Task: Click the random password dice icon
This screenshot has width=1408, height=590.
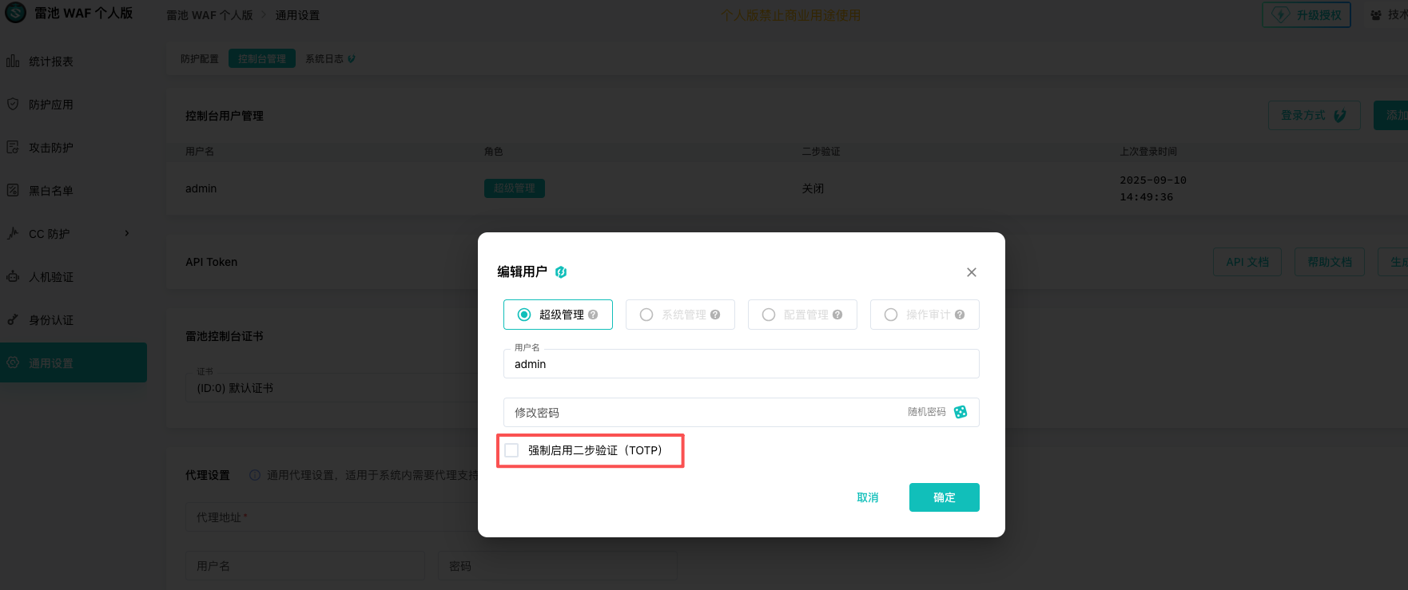Action: [961, 412]
